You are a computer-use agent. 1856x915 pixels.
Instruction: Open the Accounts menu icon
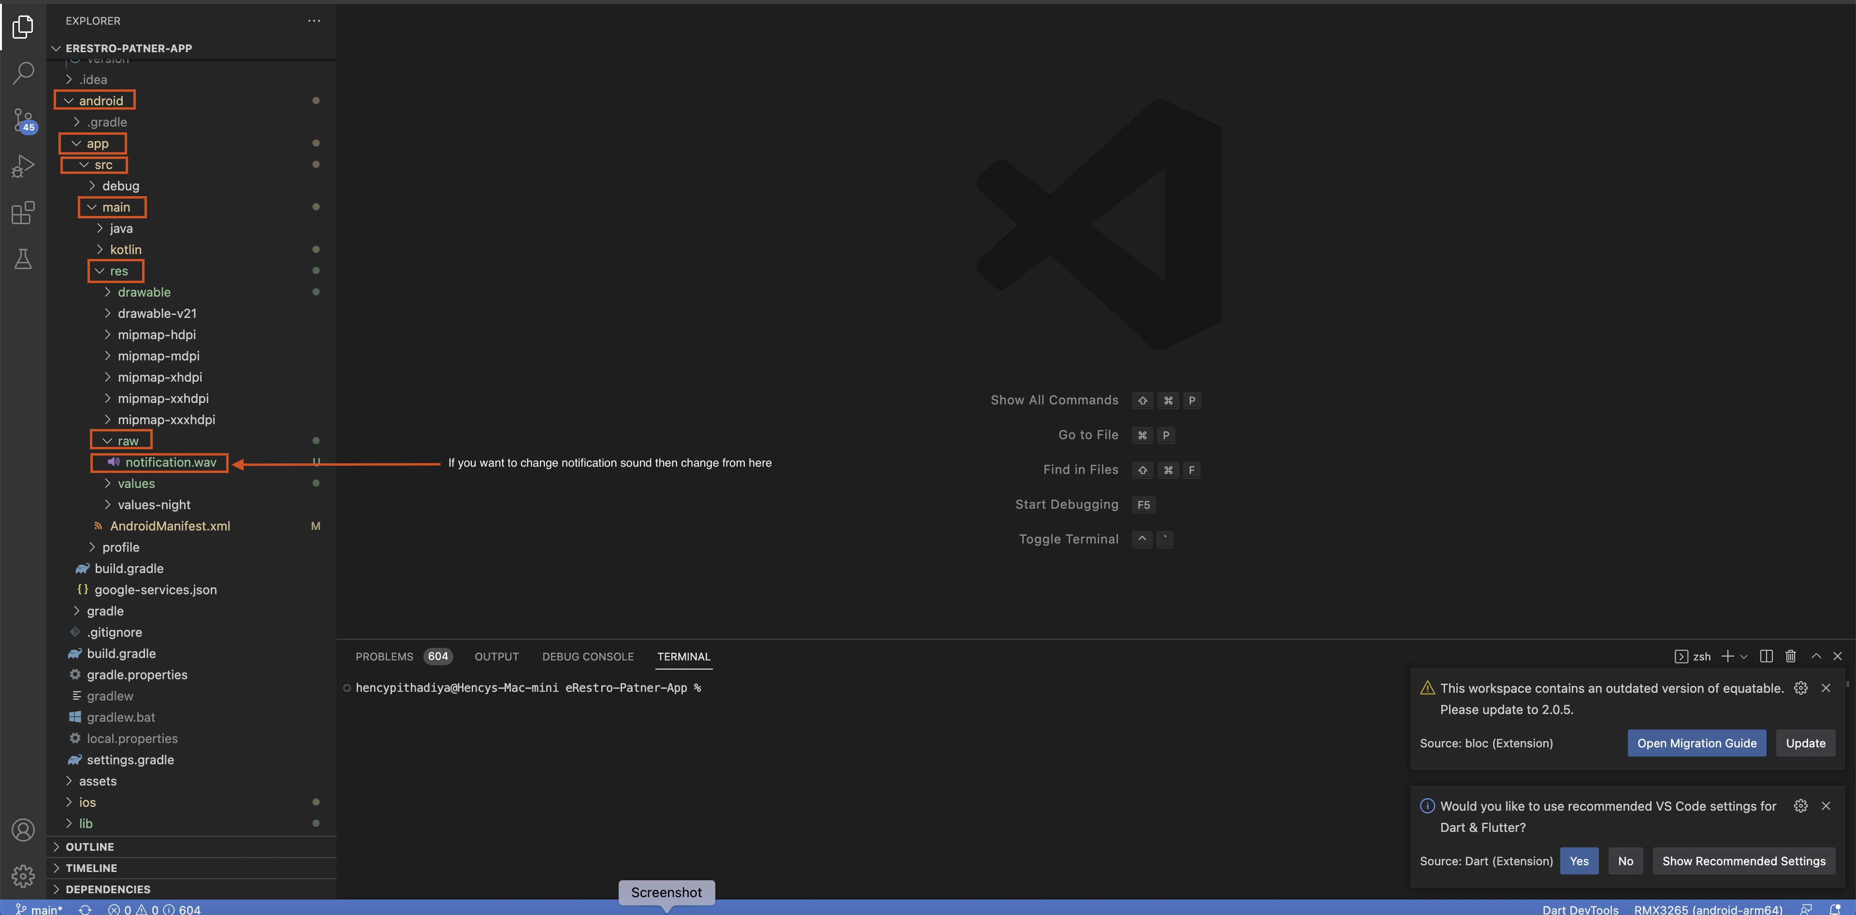23,830
